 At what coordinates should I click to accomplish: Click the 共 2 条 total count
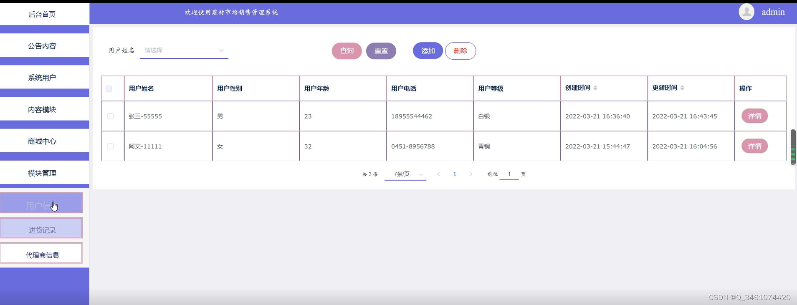pyautogui.click(x=370, y=174)
